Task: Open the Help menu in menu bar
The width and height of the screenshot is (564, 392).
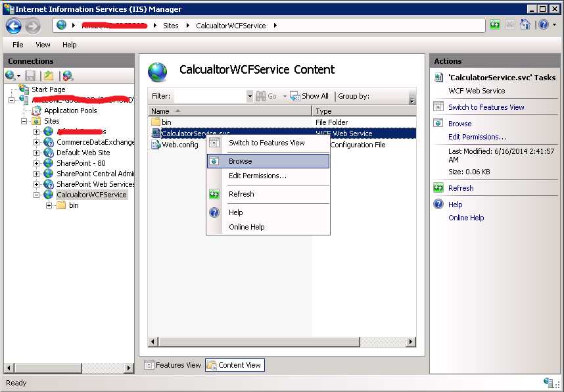Action: click(x=70, y=45)
